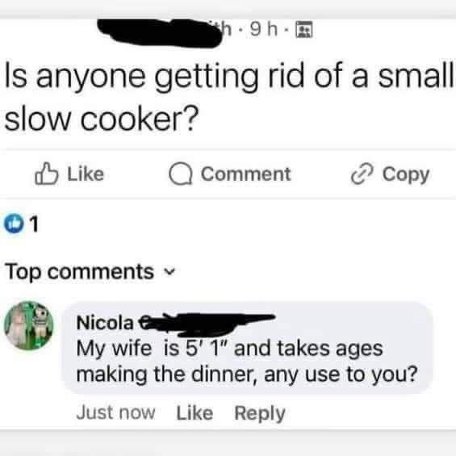Open Nicola's profile from the comment name
456x456 pixels.
coord(105,323)
